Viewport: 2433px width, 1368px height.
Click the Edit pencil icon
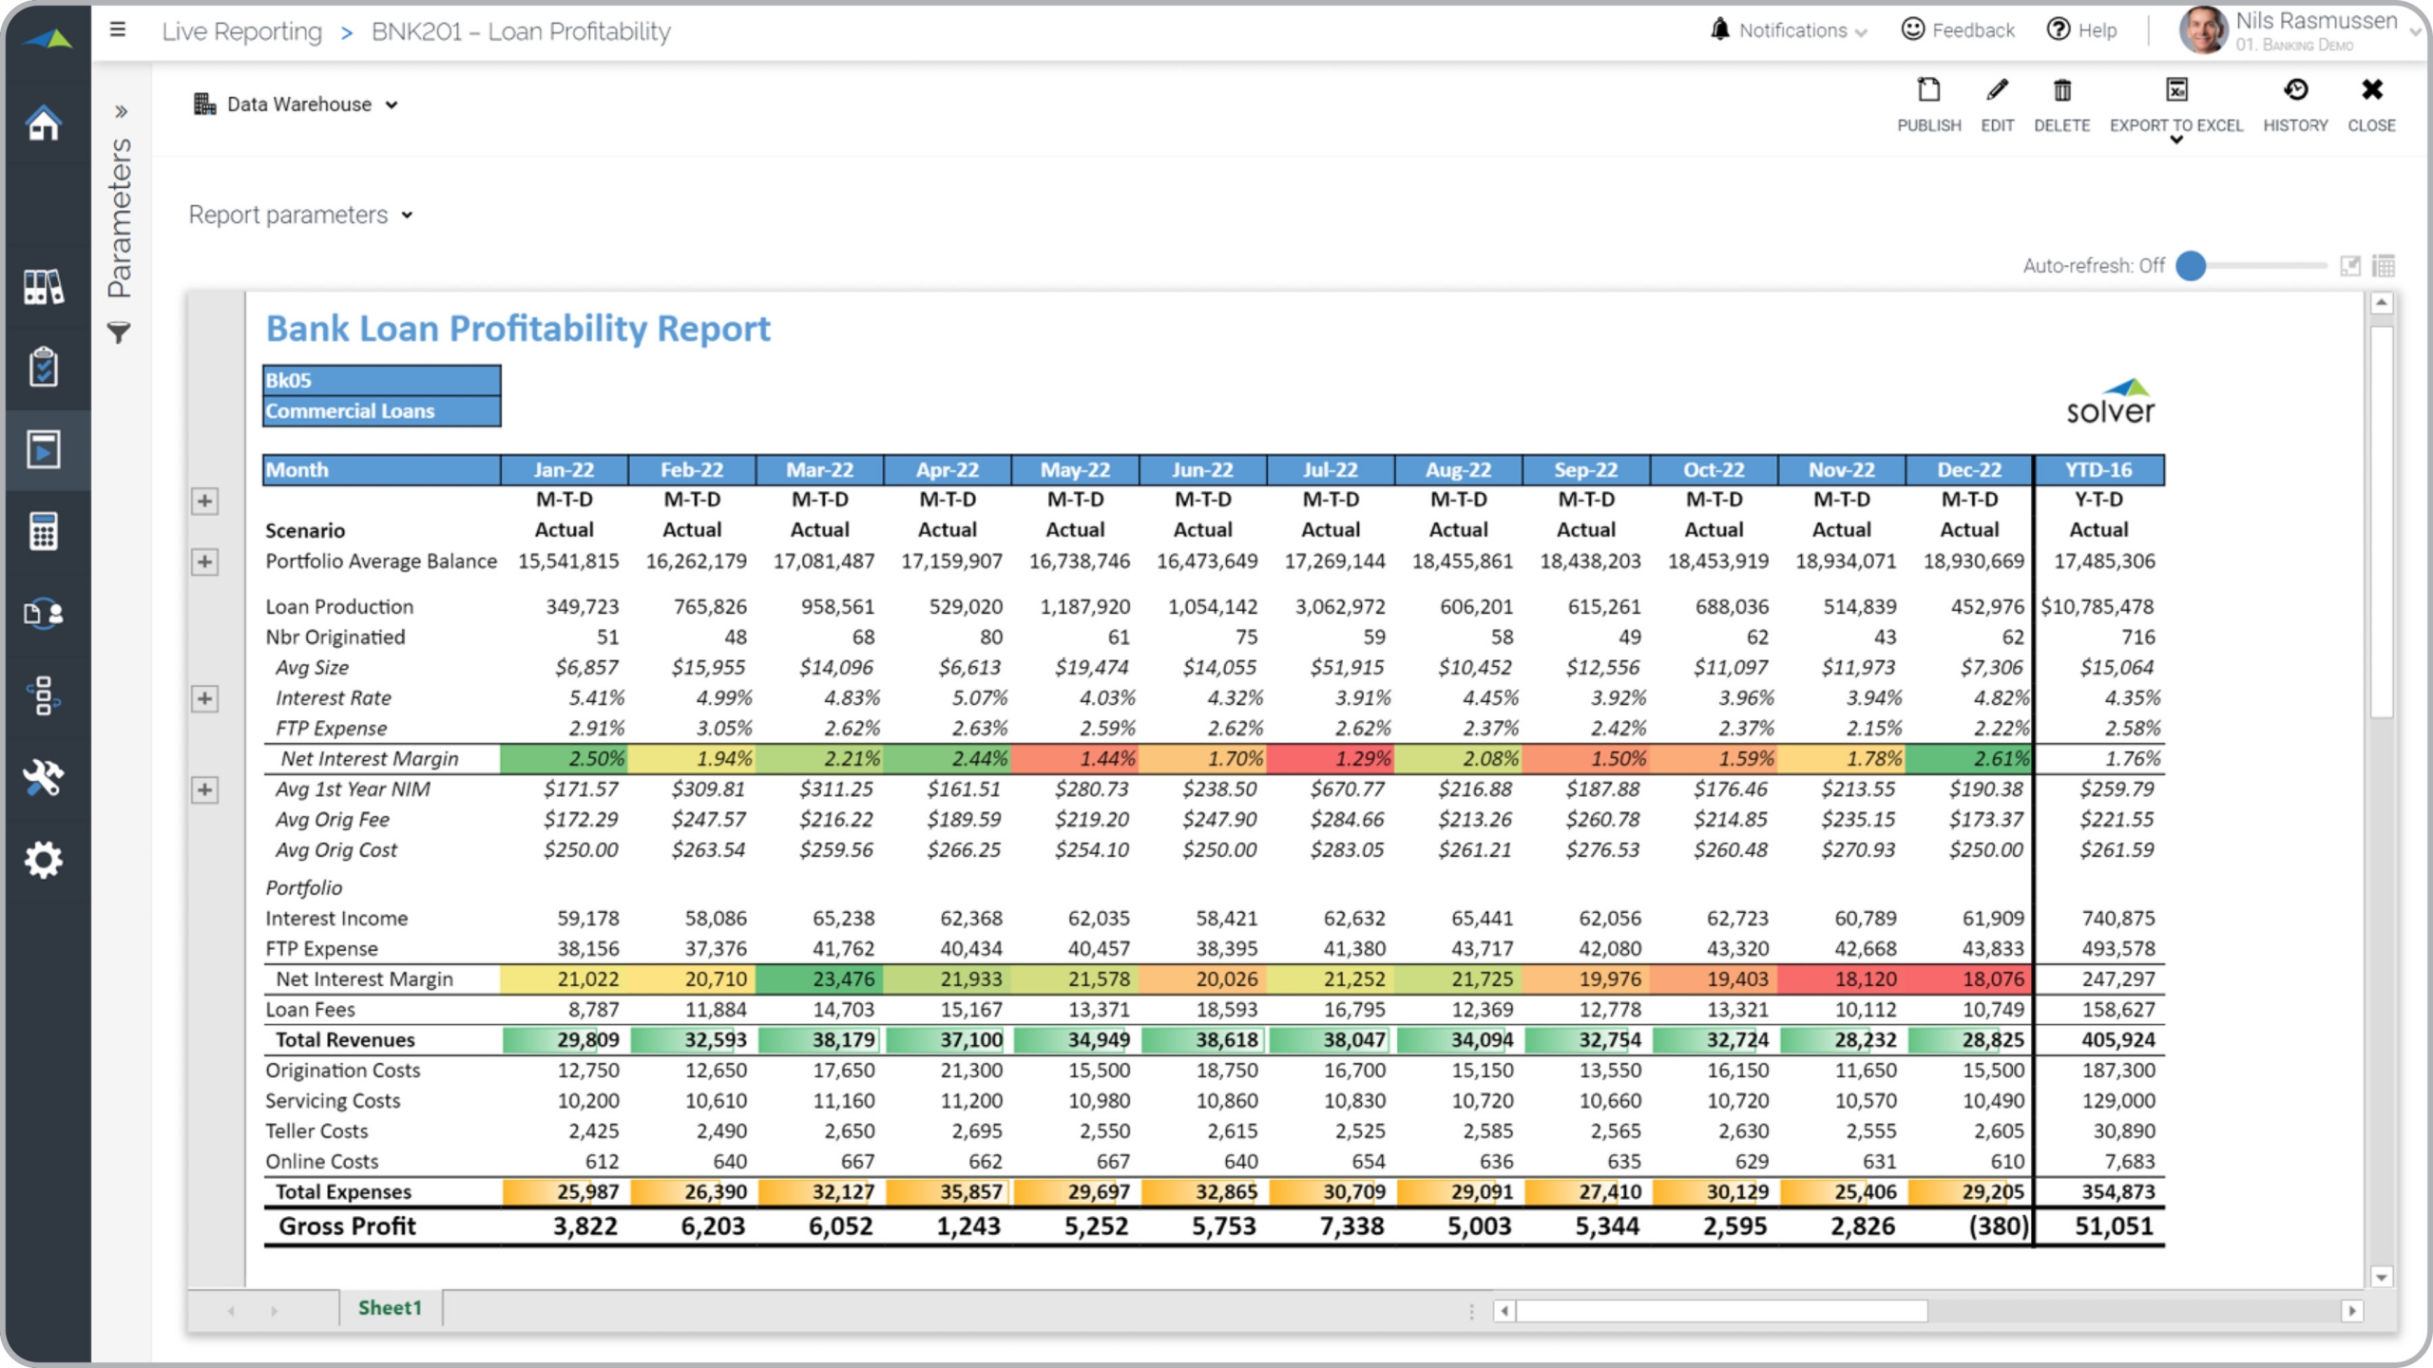1997,91
